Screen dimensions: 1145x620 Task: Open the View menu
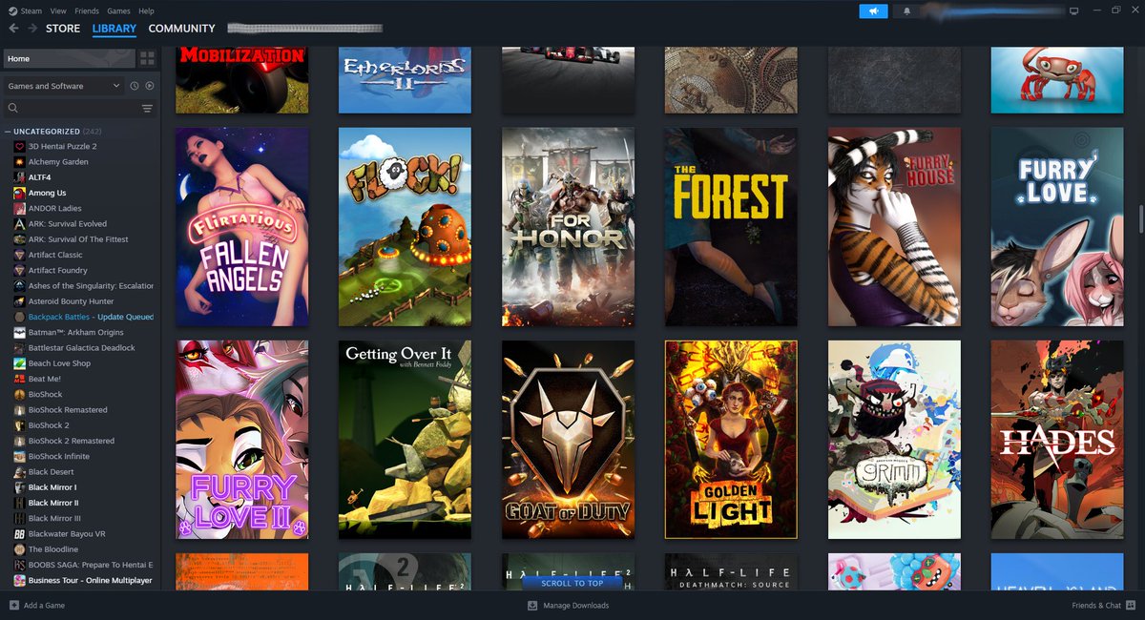tap(58, 10)
